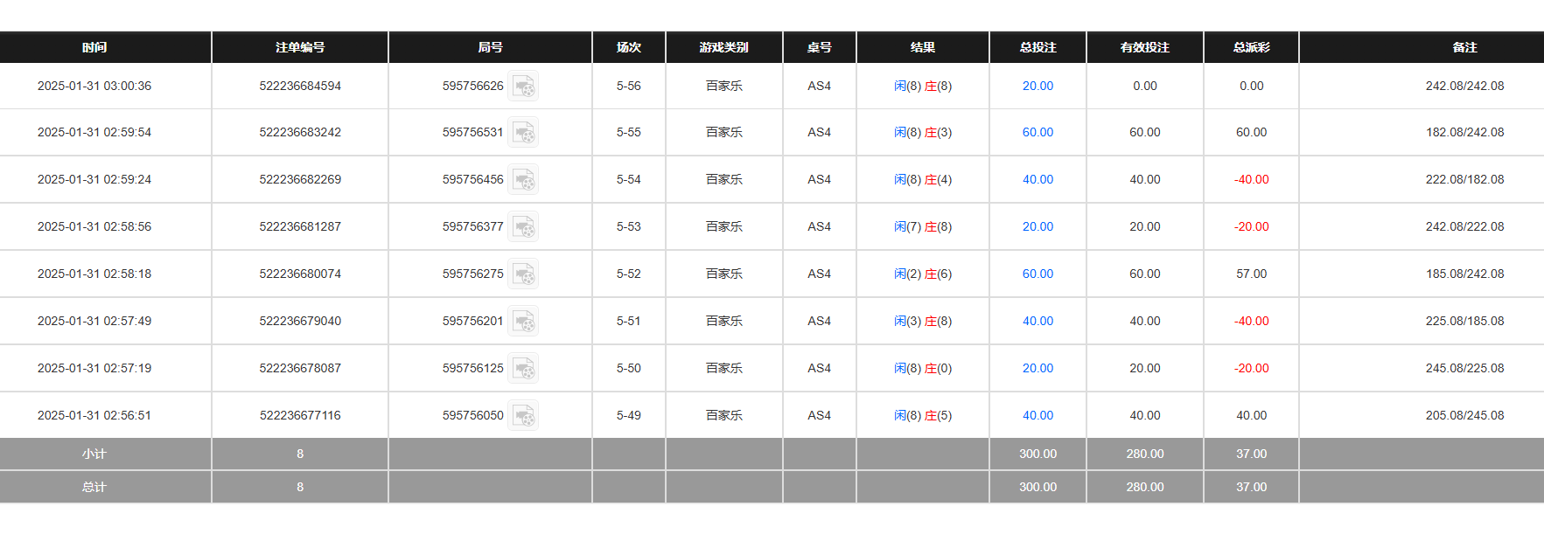Open replay icon for round 595756275
1544x534 pixels.
[x=523, y=274]
